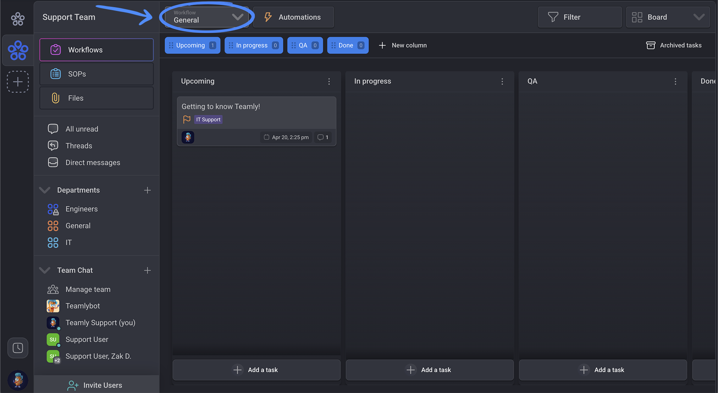Click the Threads reply bubble icon
The image size is (718, 393).
click(53, 145)
